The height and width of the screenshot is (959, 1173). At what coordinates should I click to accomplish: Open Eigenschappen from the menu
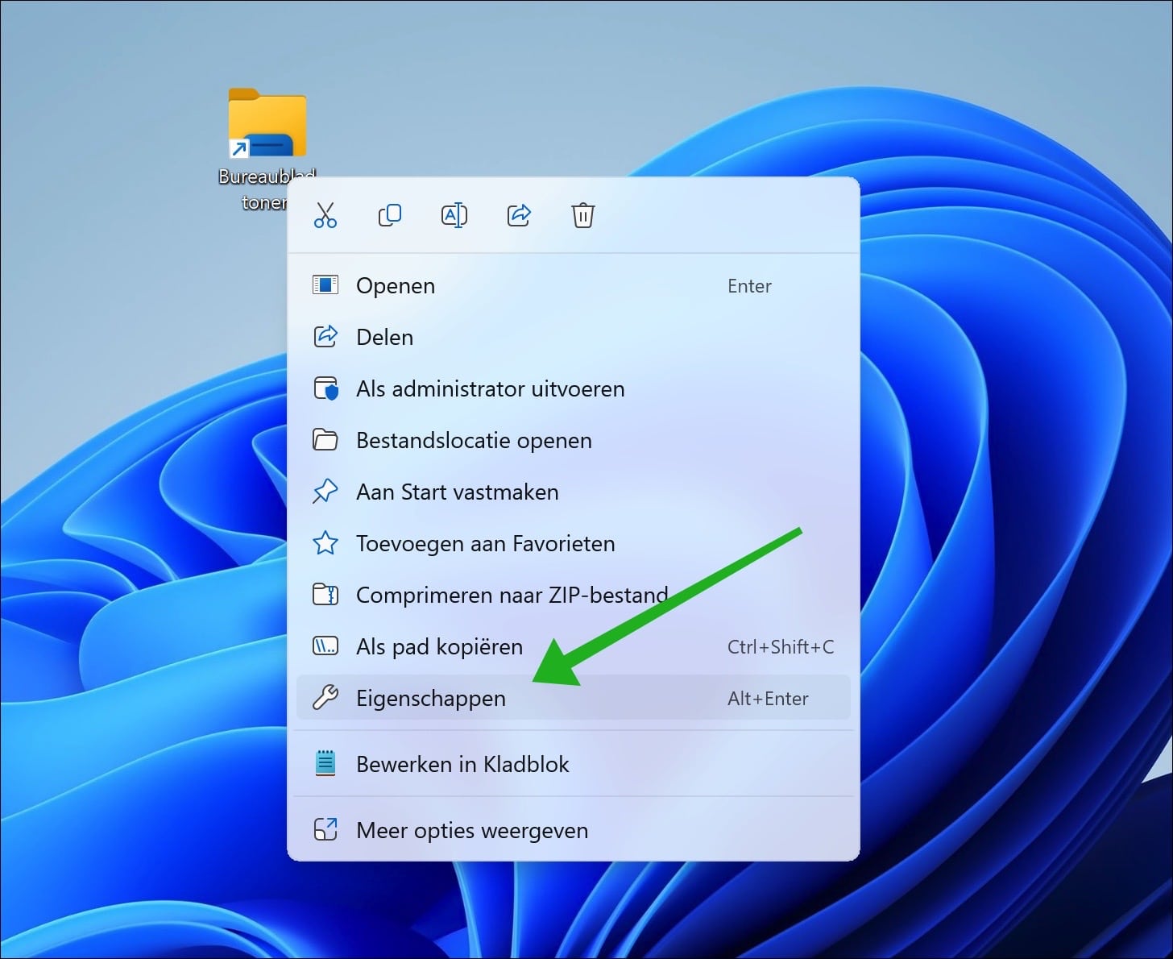(x=430, y=698)
